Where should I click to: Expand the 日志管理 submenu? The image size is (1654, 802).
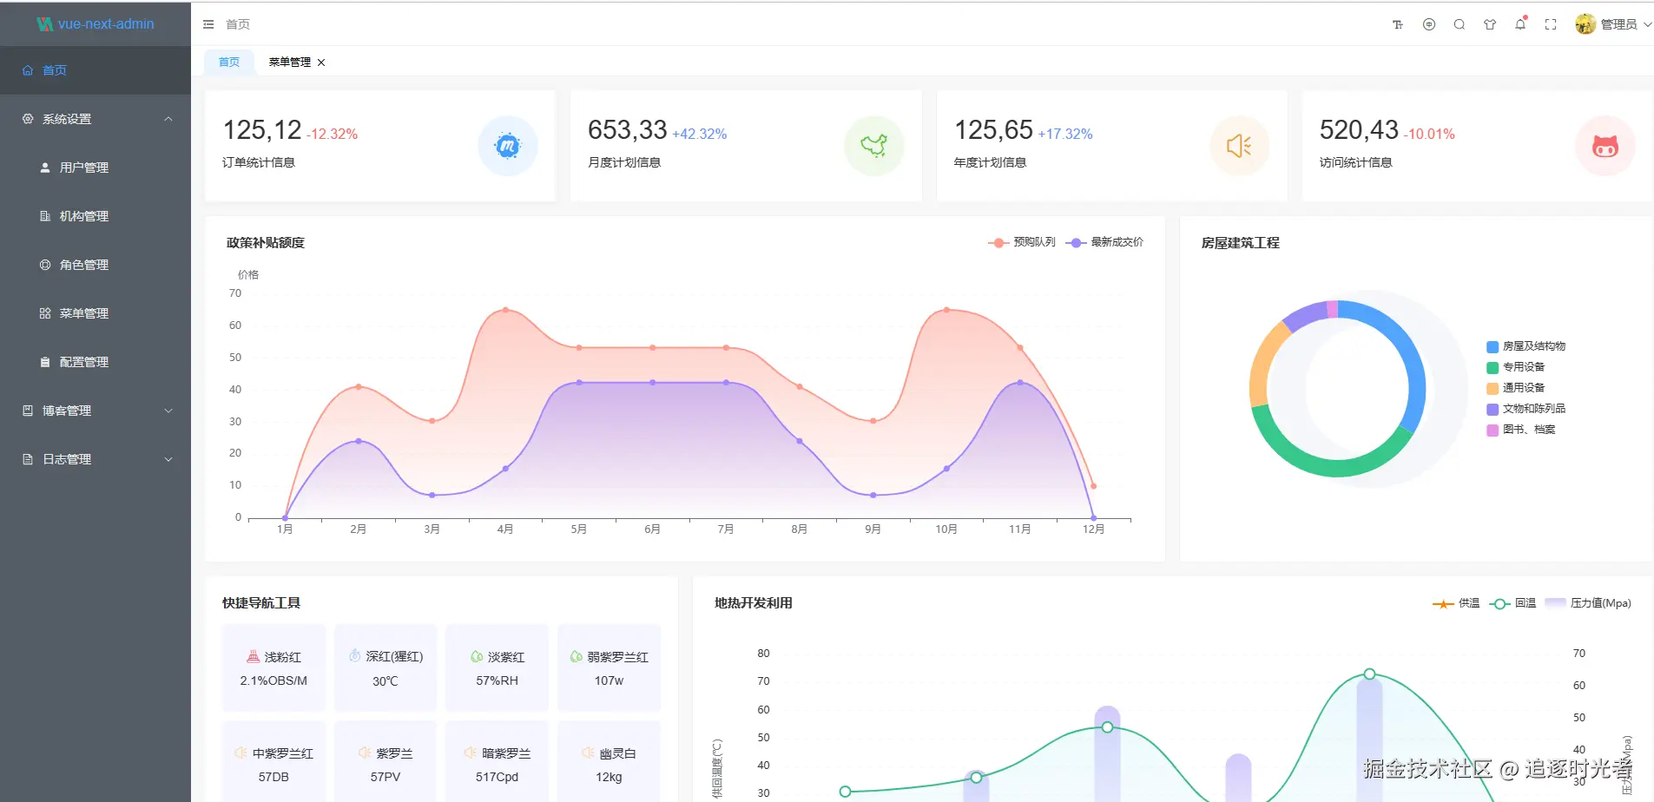(x=96, y=459)
